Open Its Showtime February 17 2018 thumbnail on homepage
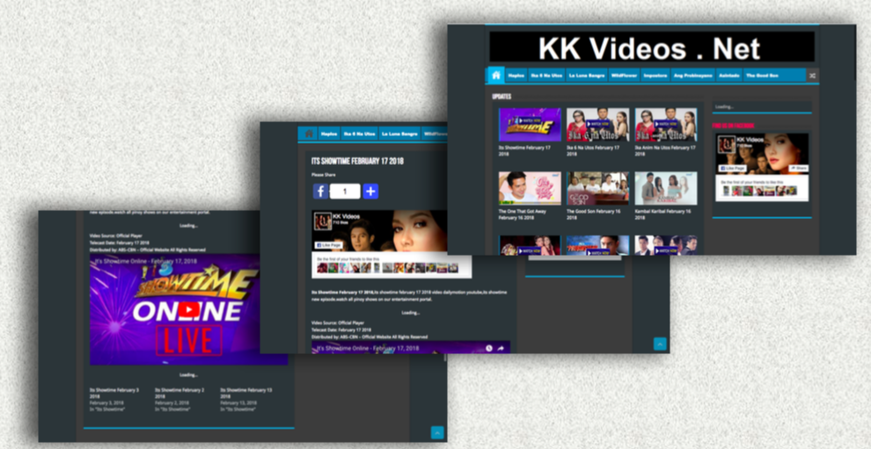 click(x=530, y=124)
